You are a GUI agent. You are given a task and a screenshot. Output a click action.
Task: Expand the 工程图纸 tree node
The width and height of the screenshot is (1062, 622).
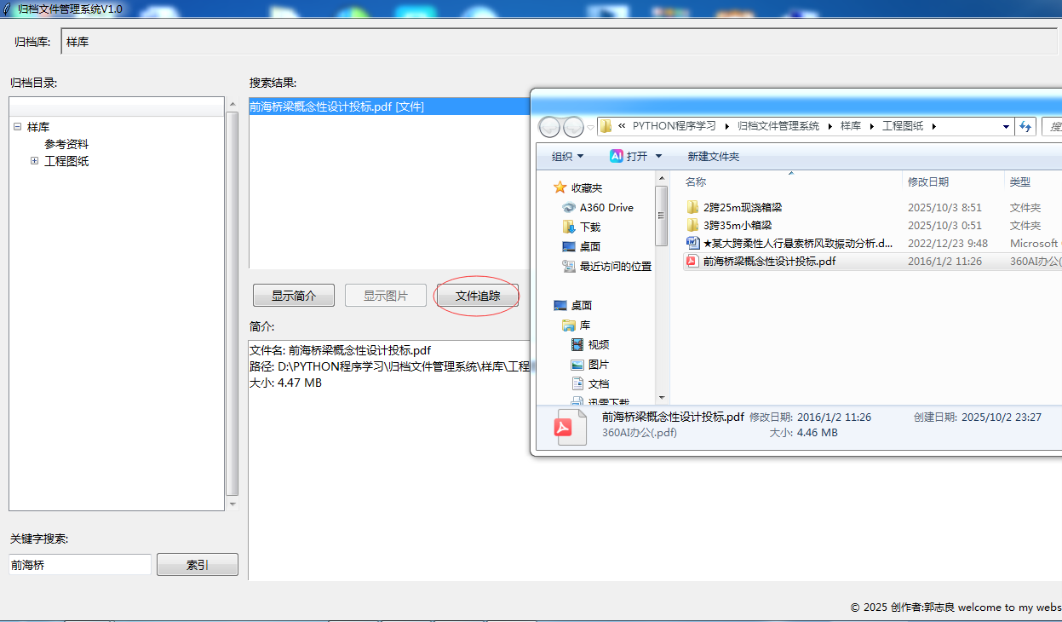coord(34,161)
